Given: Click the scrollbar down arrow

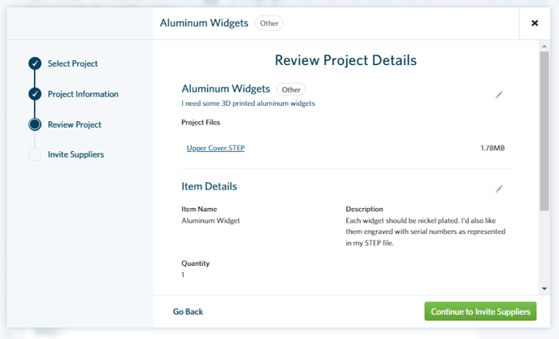Looking at the screenshot, I should coord(544,289).
